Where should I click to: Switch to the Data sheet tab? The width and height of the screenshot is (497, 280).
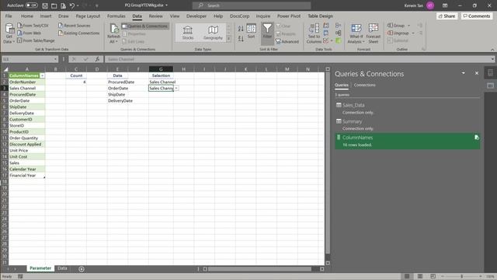62,268
